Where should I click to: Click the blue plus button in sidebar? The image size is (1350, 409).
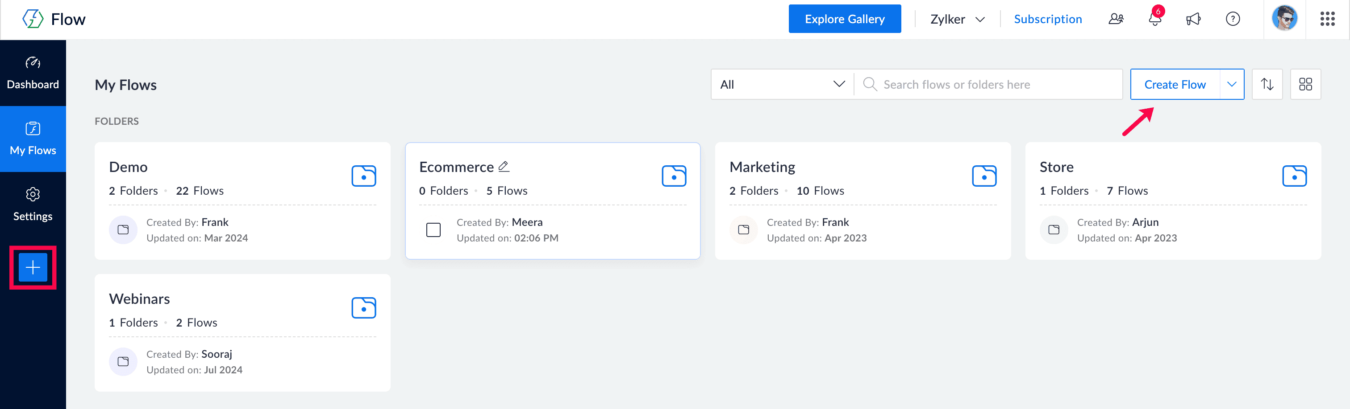tap(33, 267)
